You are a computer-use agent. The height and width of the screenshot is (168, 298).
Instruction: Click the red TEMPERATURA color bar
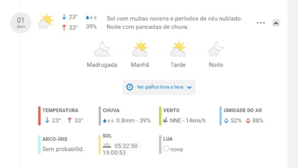coord(39,116)
